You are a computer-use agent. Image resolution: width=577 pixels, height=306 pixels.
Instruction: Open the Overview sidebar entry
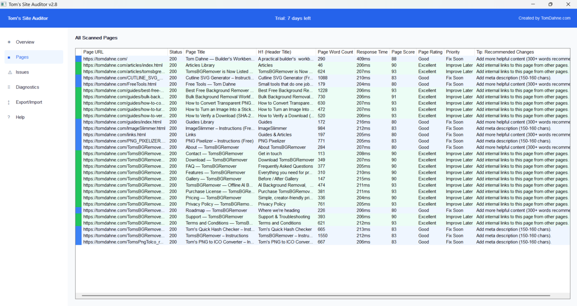25,42
